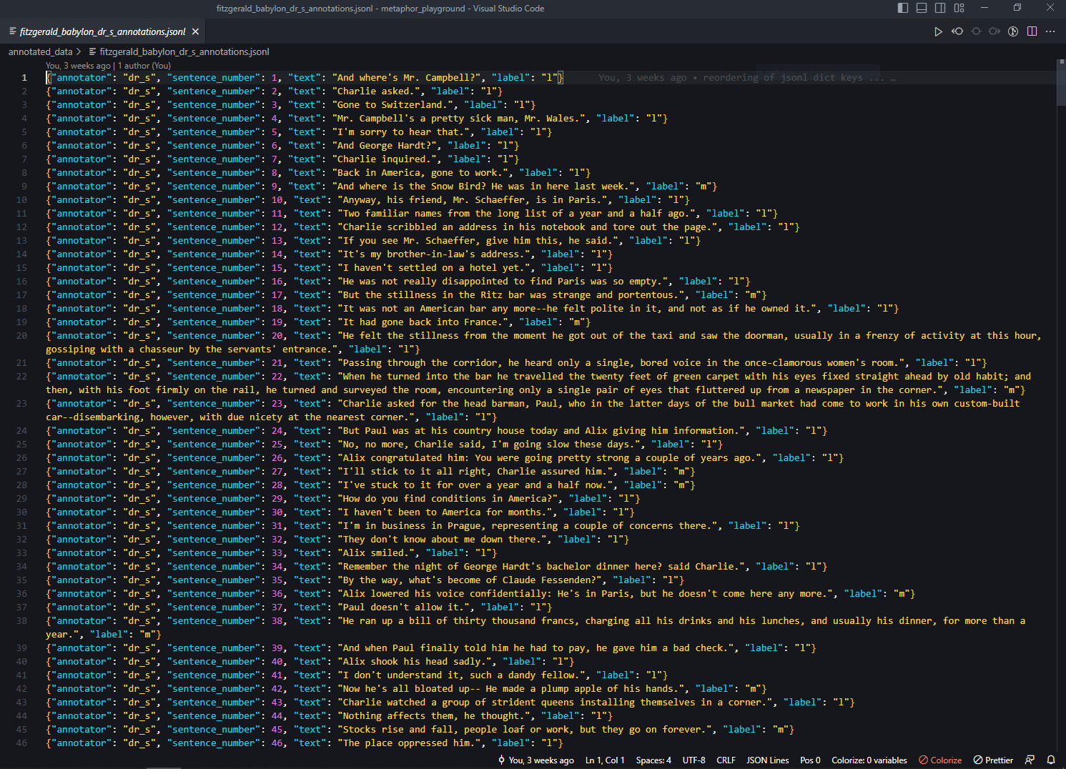Toggle file blame git-branch circle icon
The image size is (1066, 769).
tap(1013, 31)
